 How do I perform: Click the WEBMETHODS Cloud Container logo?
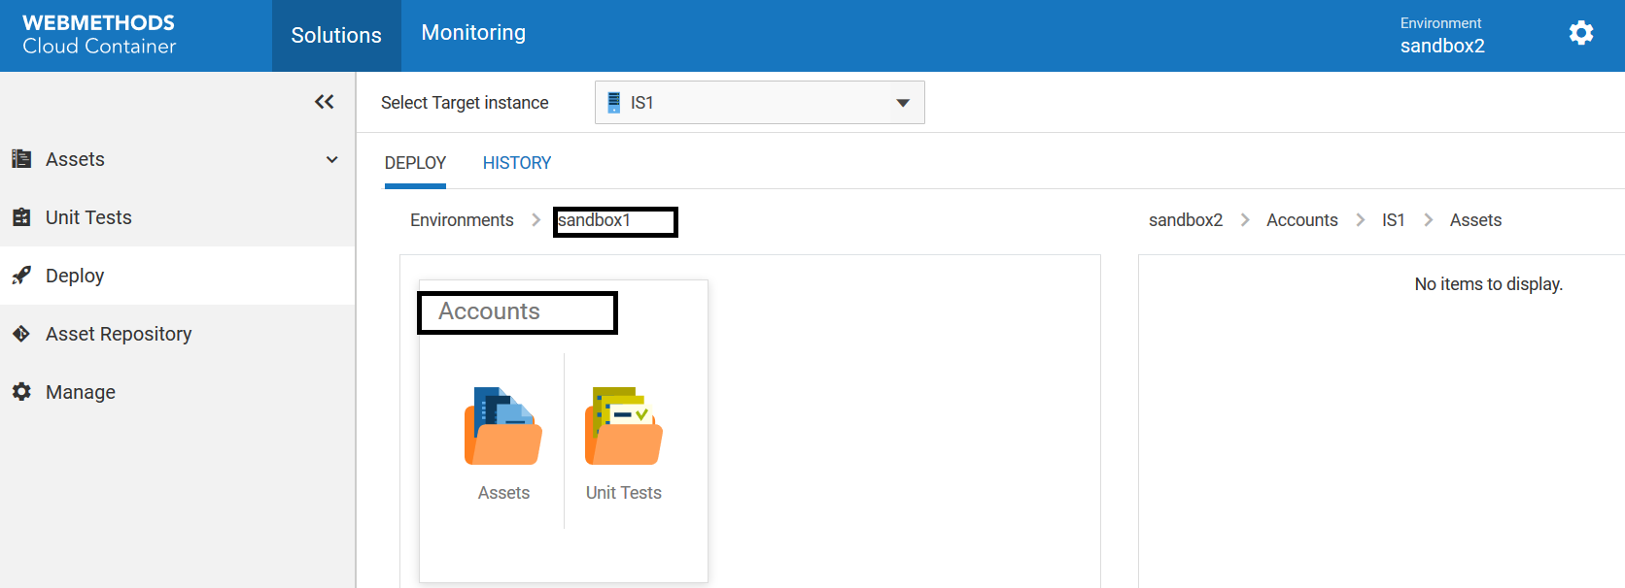[99, 35]
